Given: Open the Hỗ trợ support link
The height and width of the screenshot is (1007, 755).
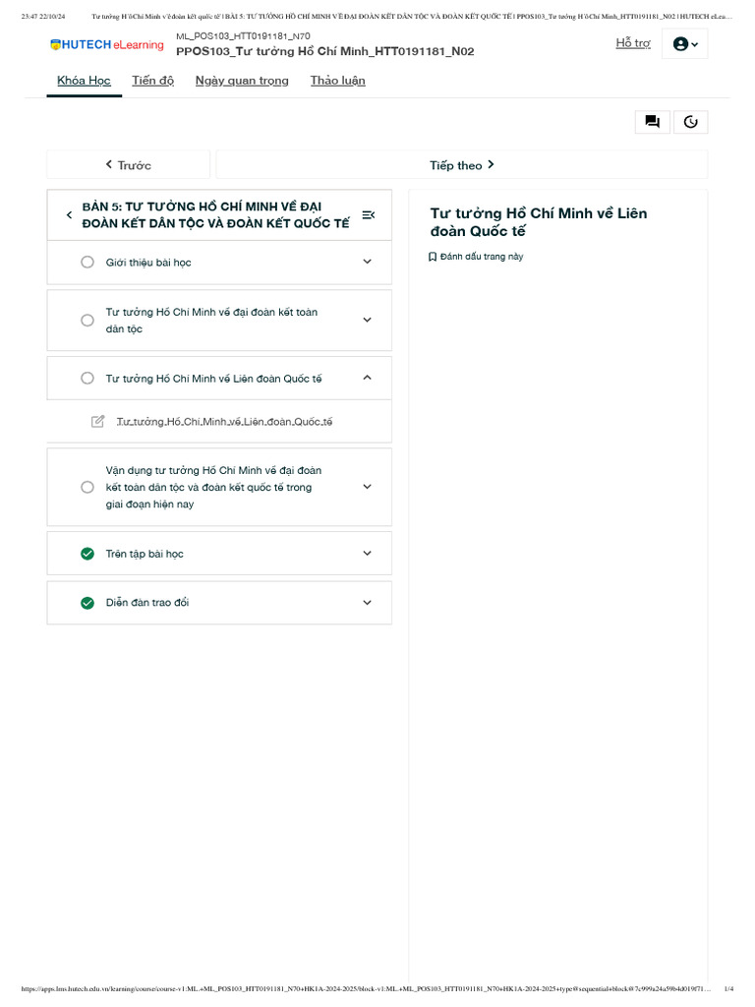Looking at the screenshot, I should pyautogui.click(x=633, y=43).
